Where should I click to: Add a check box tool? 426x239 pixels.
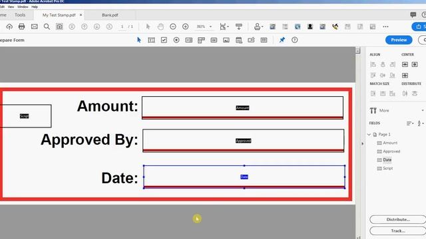point(164,40)
